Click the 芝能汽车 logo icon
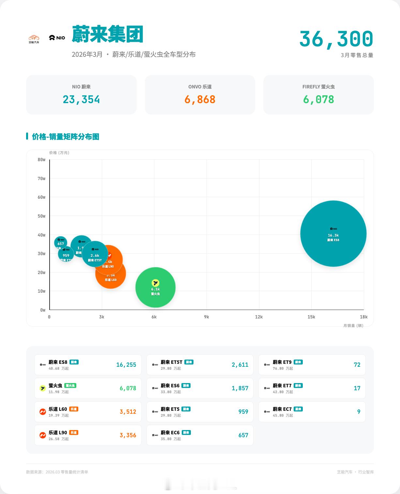This screenshot has height=494, width=400. click(34, 38)
